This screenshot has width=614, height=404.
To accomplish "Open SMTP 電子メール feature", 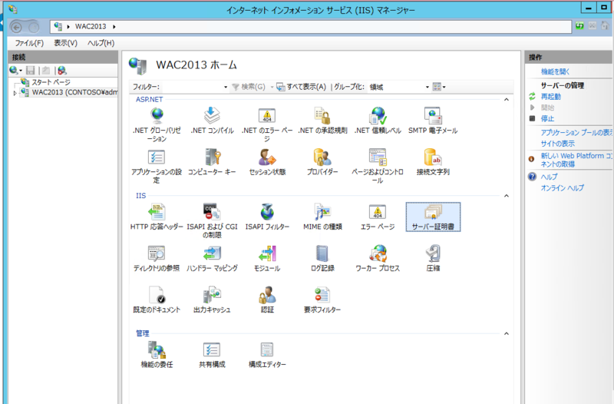I will [433, 121].
